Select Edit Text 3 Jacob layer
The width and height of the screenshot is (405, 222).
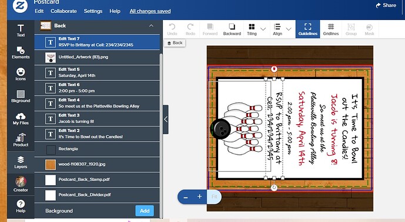click(x=97, y=118)
